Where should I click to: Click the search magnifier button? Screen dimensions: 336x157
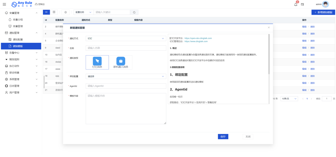pos(134,12)
